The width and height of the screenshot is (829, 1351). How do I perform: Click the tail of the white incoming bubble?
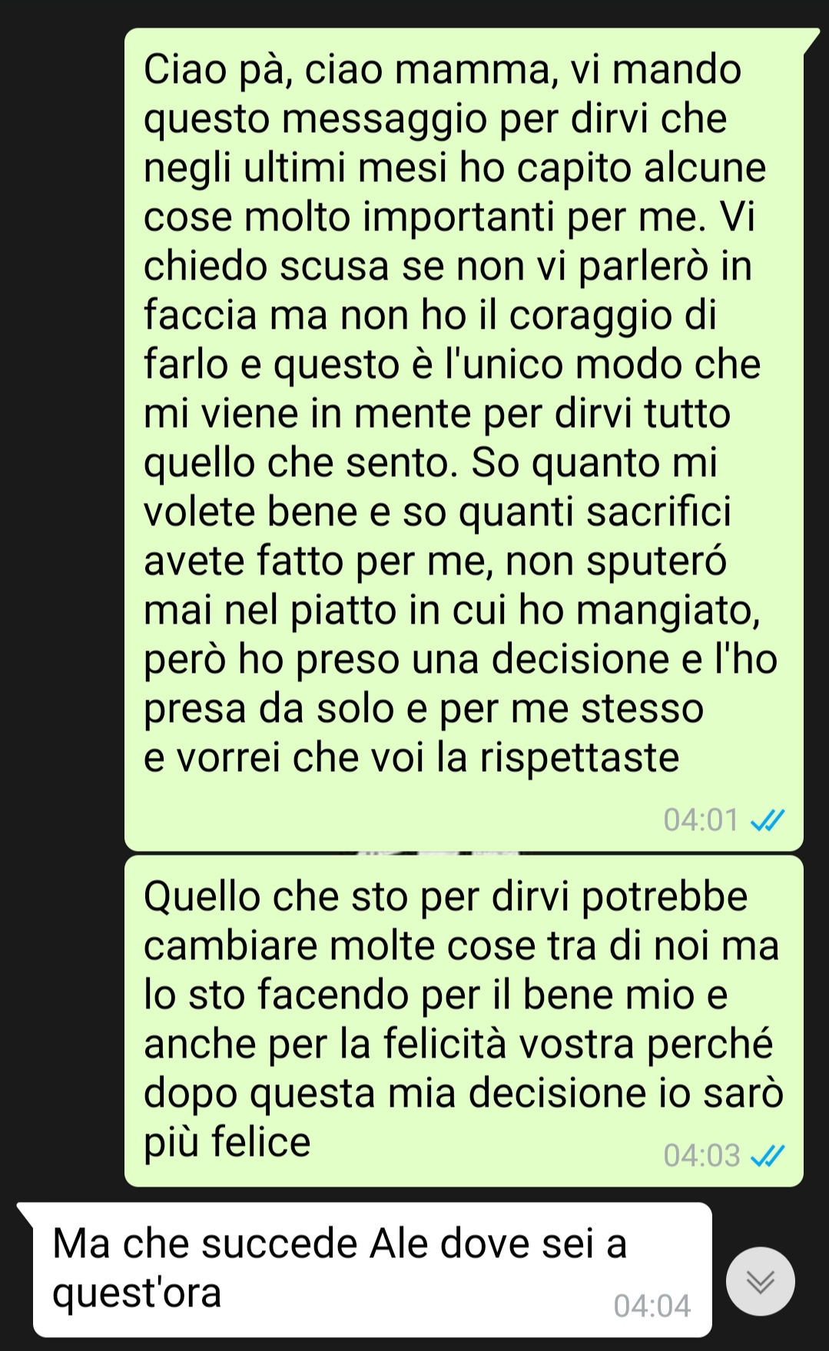click(x=25, y=1214)
